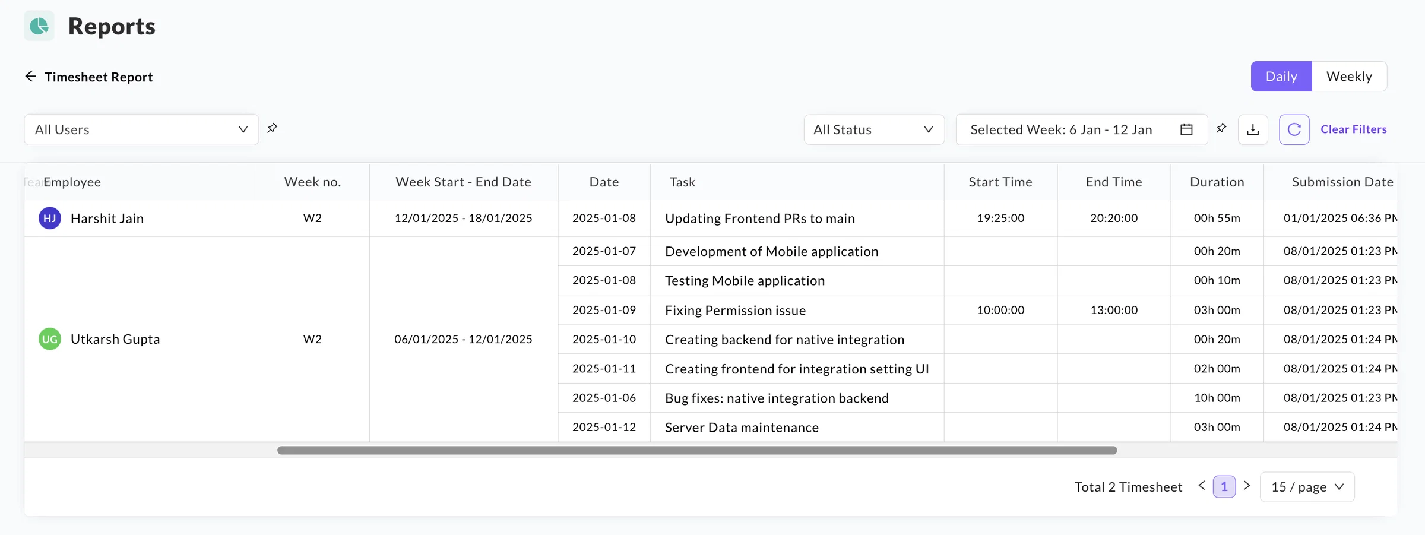The image size is (1425, 535).
Task: Click the 10h 00m duration cell
Action: (1217, 398)
